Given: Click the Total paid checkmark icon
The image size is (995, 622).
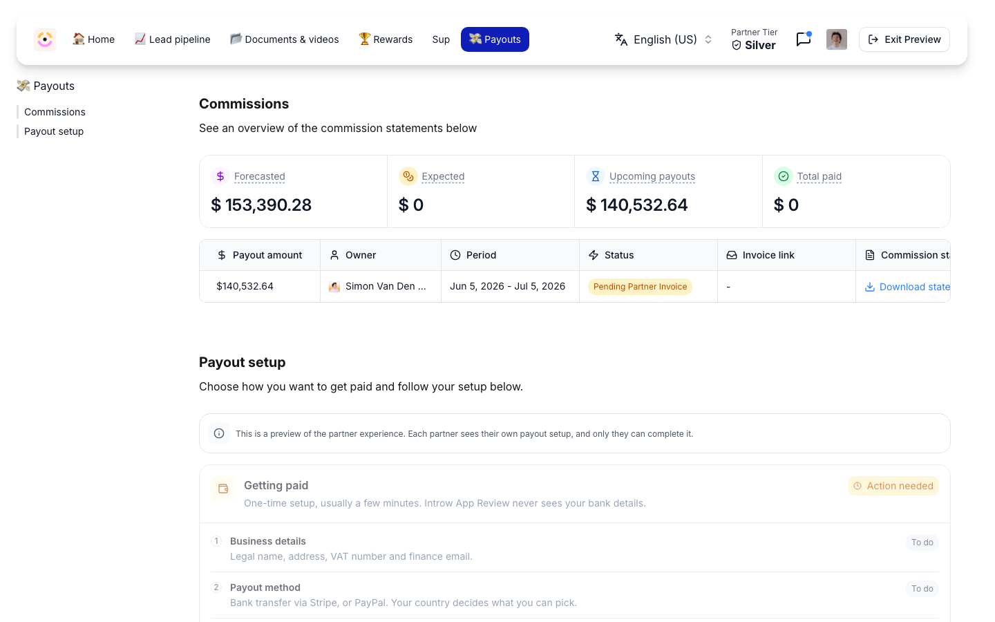Looking at the screenshot, I should click(784, 176).
